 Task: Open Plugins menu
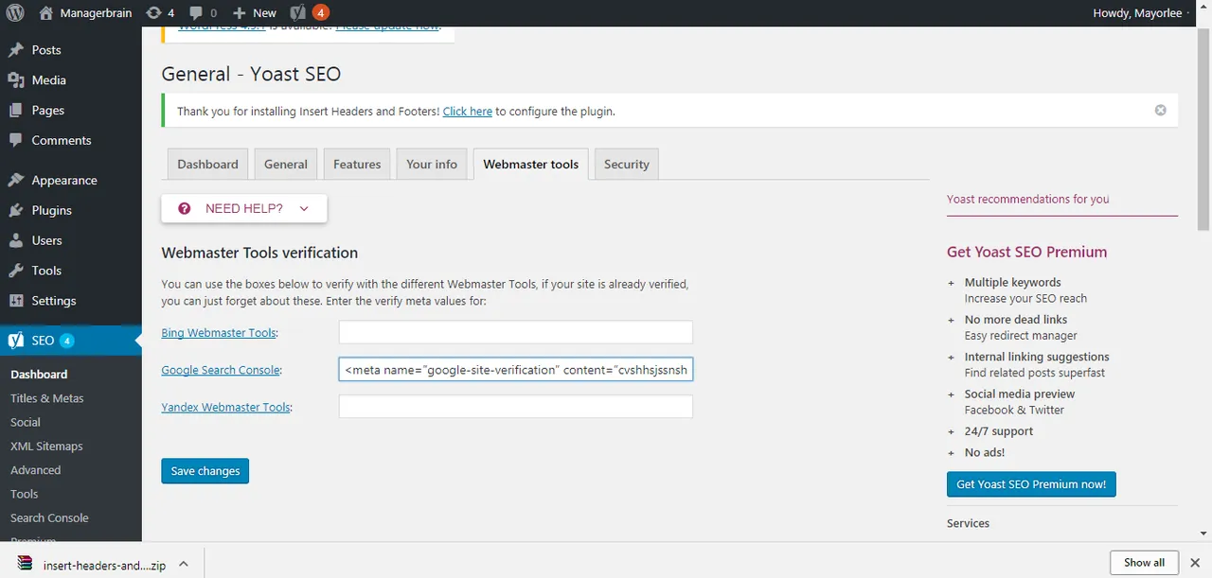[x=51, y=211]
